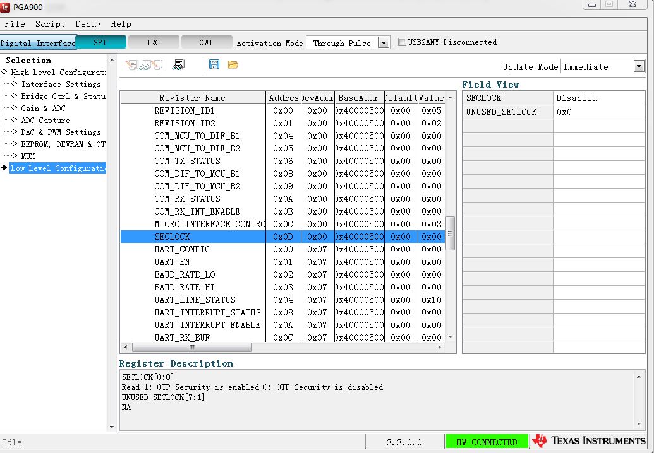Click the read selected register icon

[144, 64]
